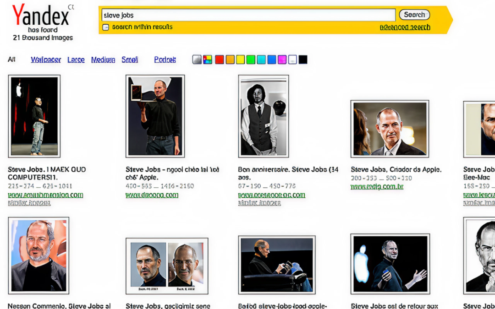Click the Steve Jobs, Criador de Apple caption
Image resolution: width=495 pixels, height=309 pixels.
click(396, 170)
